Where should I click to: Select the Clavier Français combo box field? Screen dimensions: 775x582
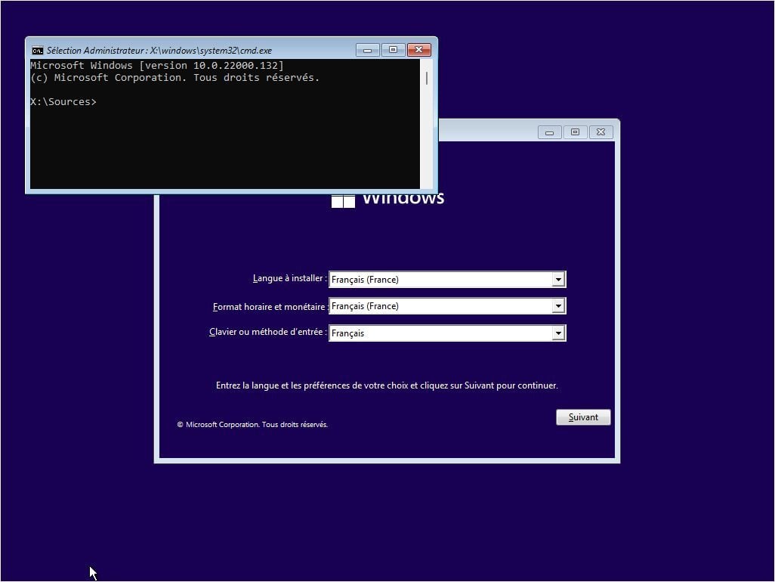tap(447, 333)
